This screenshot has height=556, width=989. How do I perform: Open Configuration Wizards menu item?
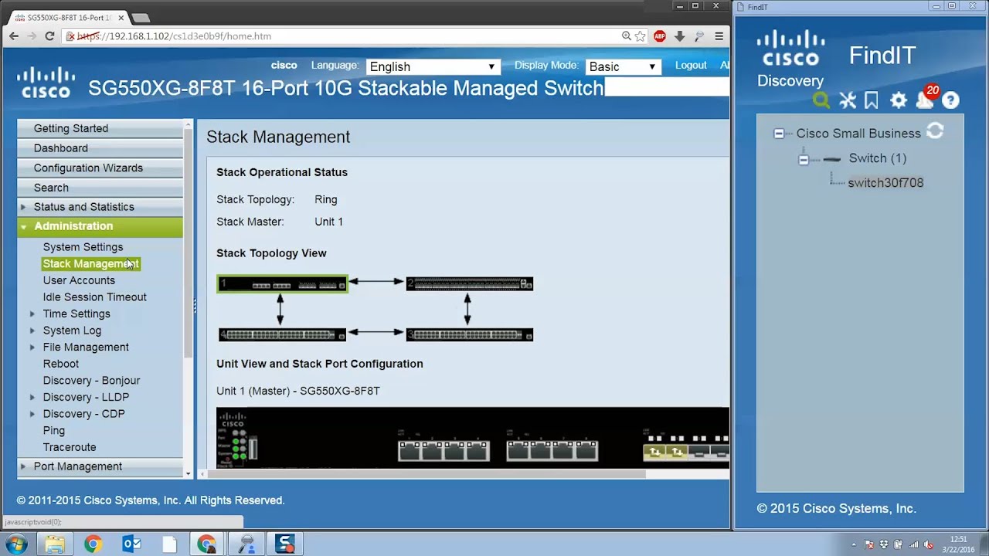pos(100,168)
